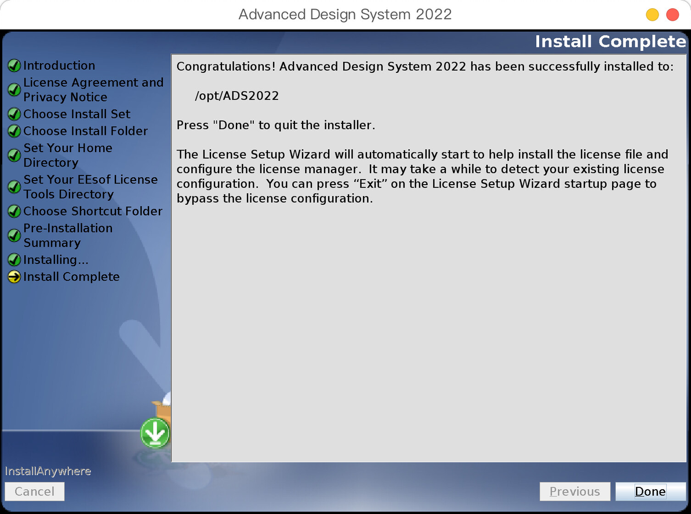This screenshot has height=514, width=691.
Task: Click yellow arrow icon beside Install Complete
Action: [14, 277]
